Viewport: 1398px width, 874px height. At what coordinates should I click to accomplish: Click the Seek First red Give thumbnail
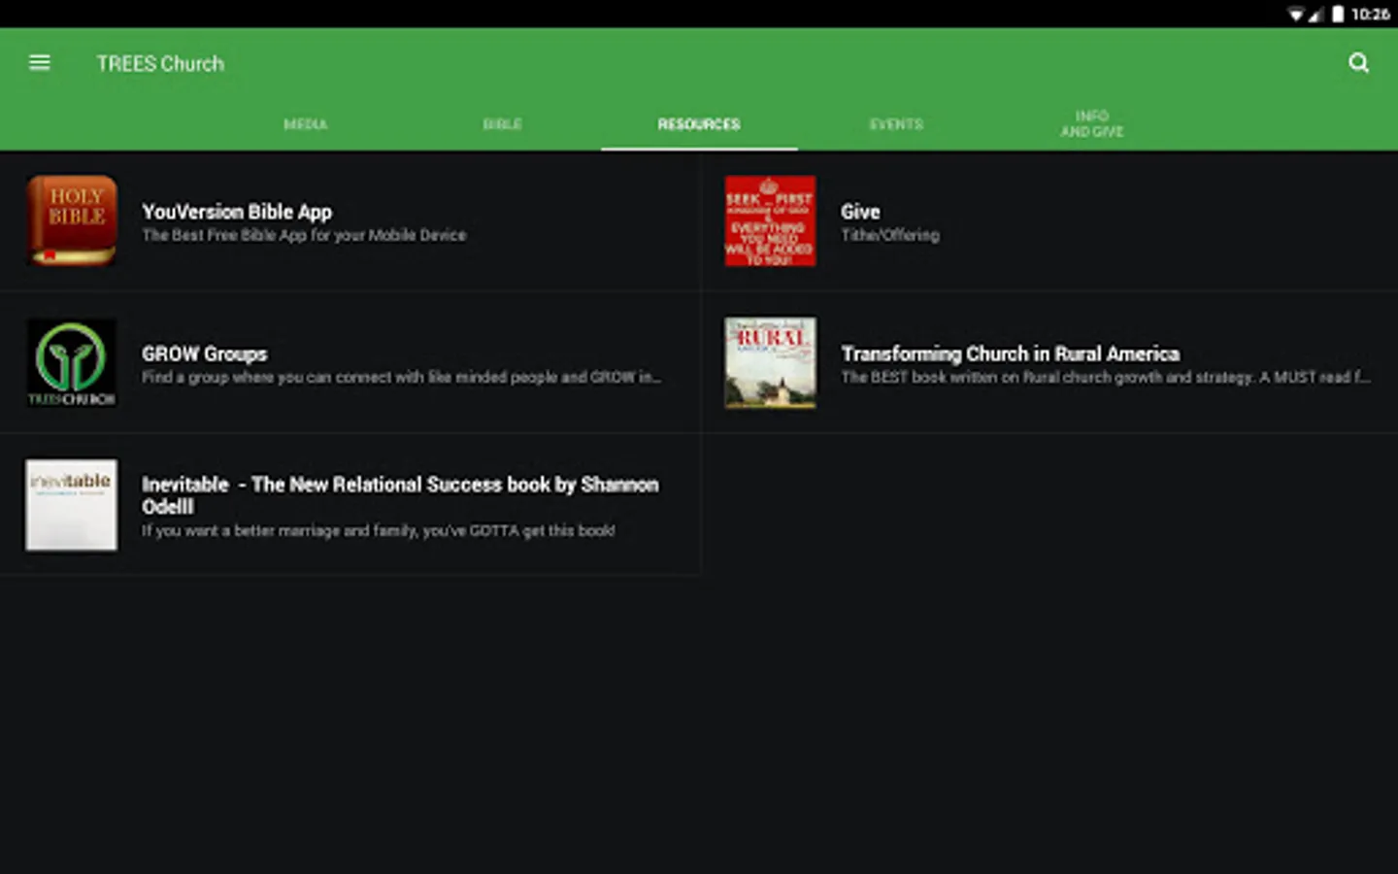[770, 220]
